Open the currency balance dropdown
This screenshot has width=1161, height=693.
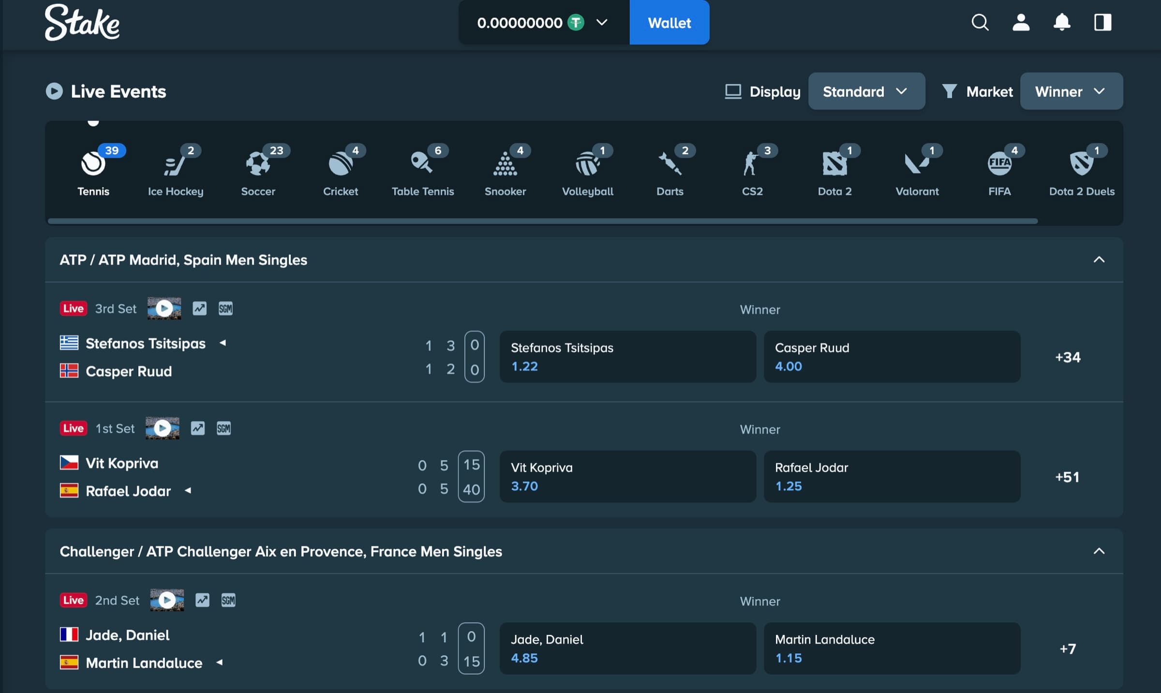pyautogui.click(x=544, y=22)
